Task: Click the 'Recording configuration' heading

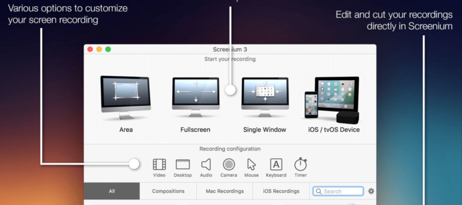Action: 230,149
